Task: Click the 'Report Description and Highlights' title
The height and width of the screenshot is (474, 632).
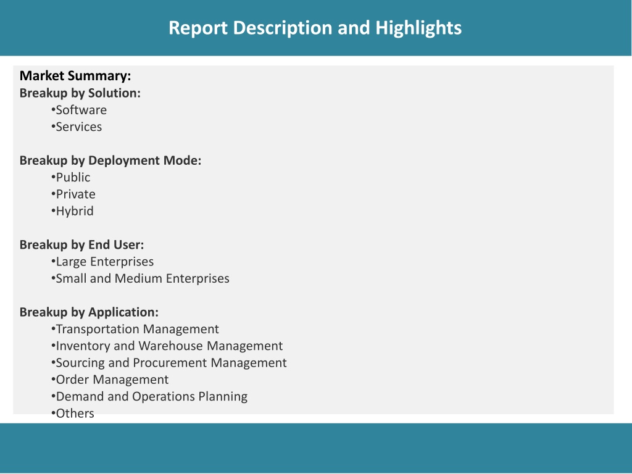Action: pos(315,28)
